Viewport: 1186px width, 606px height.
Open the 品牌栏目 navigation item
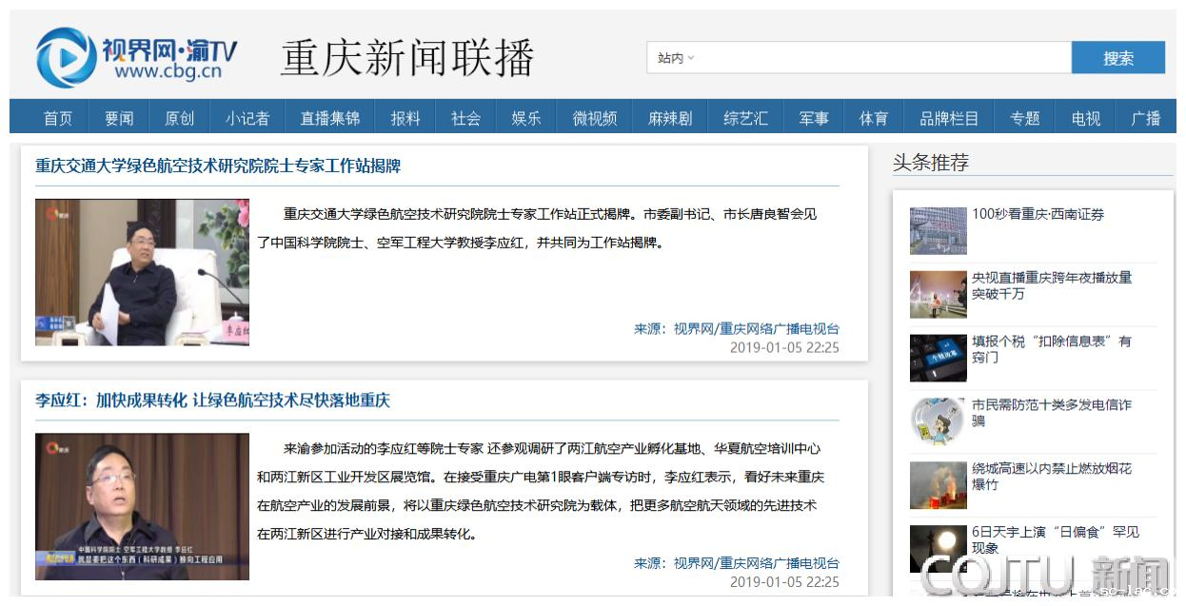click(x=948, y=118)
